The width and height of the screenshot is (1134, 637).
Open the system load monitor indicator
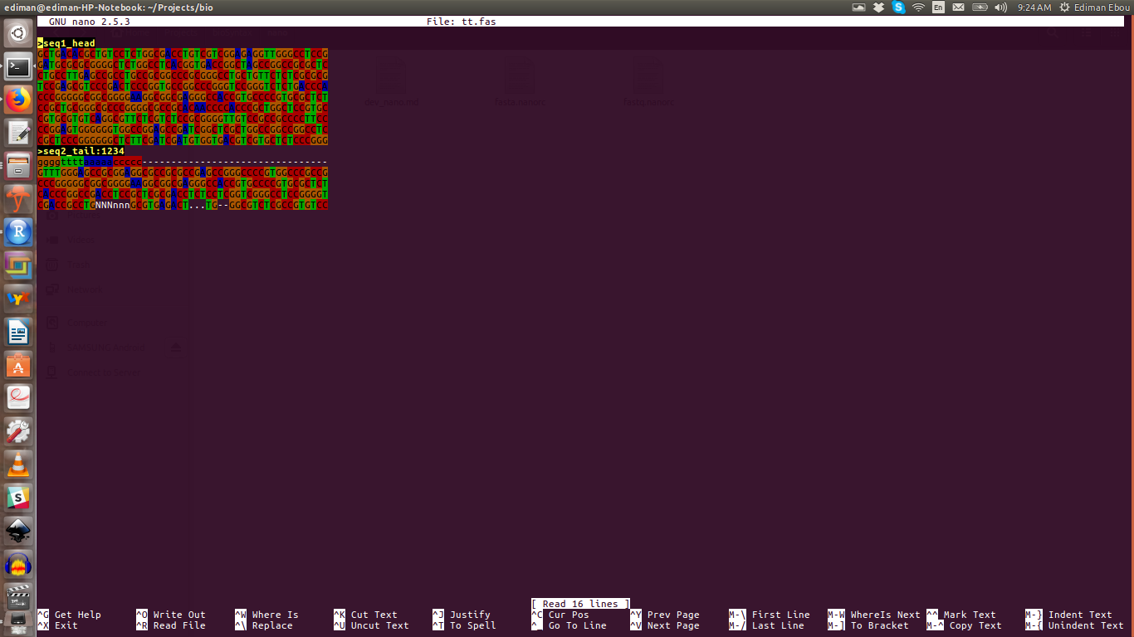[x=858, y=7]
